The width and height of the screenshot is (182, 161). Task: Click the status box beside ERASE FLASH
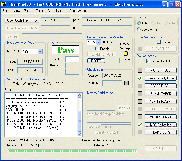(x=140, y=86)
